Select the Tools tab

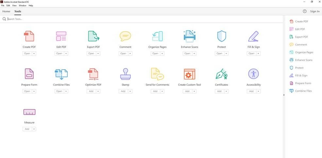[x=18, y=11]
